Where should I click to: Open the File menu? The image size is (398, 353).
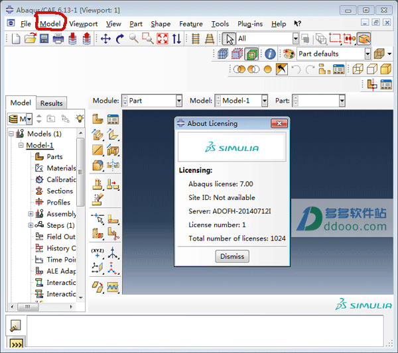(26, 24)
